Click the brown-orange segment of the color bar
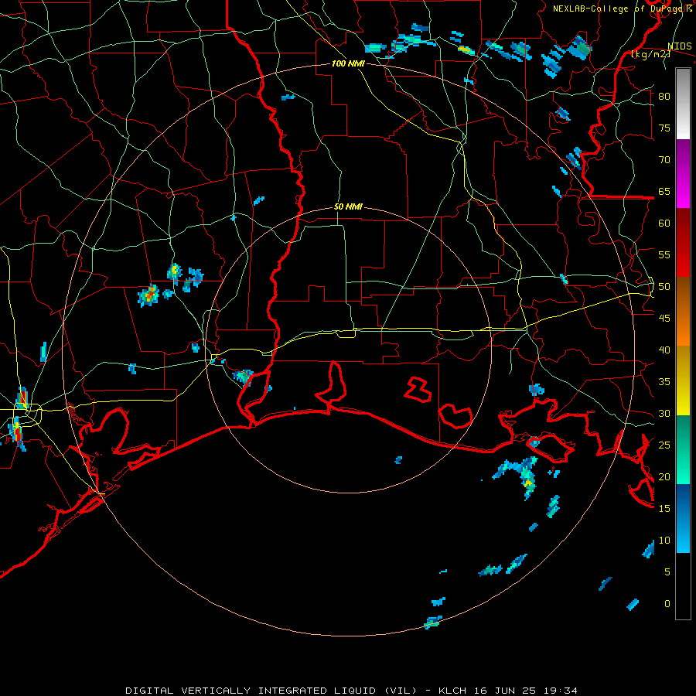Viewport: 696px width, 696px height. coord(683,312)
